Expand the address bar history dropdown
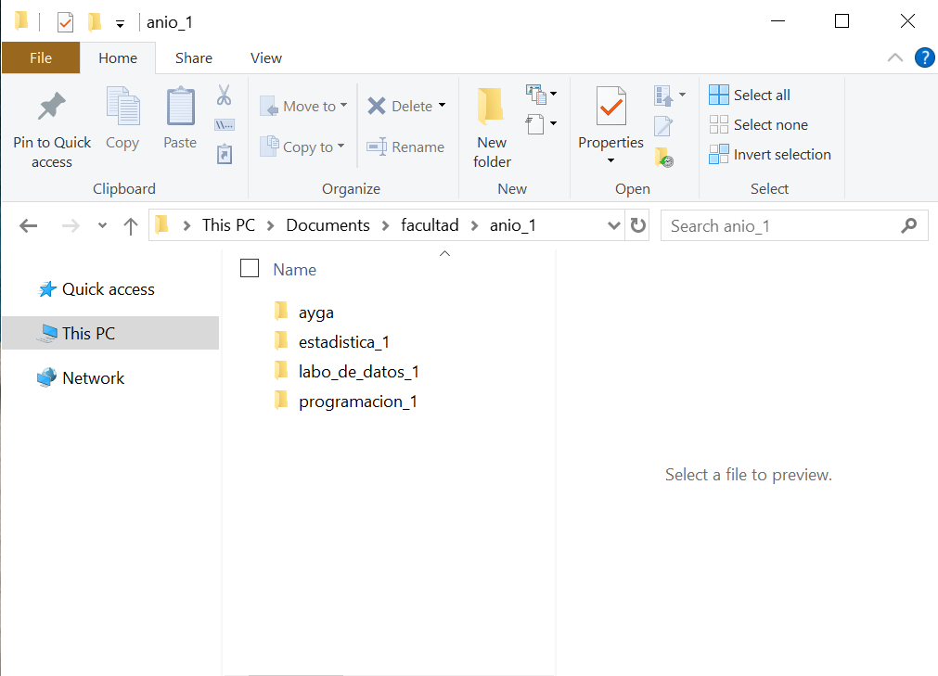 click(x=613, y=225)
